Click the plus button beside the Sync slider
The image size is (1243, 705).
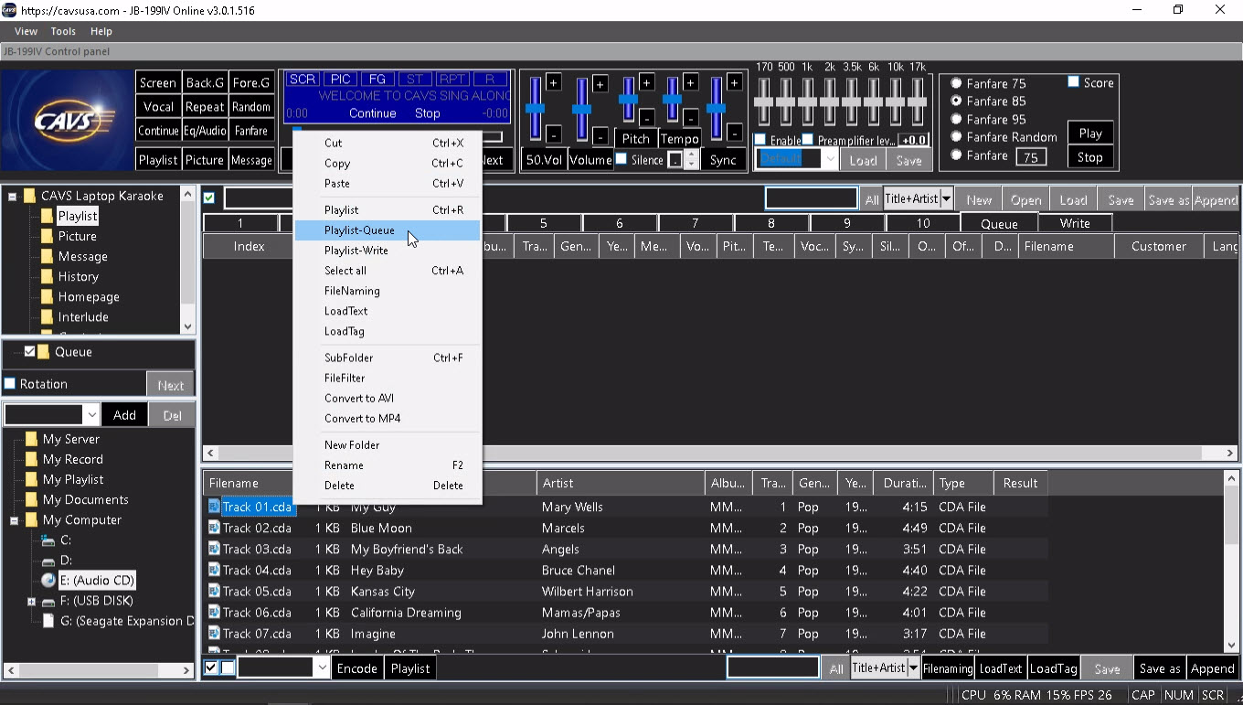pos(734,82)
